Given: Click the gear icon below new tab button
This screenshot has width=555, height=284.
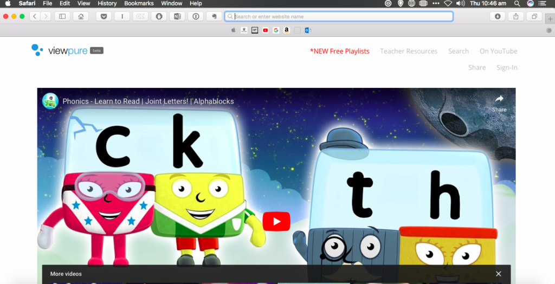Looking at the screenshot, I should [550, 31].
